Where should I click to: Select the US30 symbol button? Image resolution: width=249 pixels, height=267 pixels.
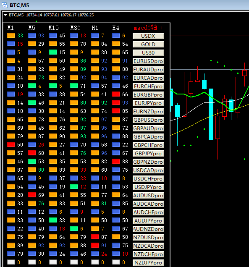tap(148, 52)
